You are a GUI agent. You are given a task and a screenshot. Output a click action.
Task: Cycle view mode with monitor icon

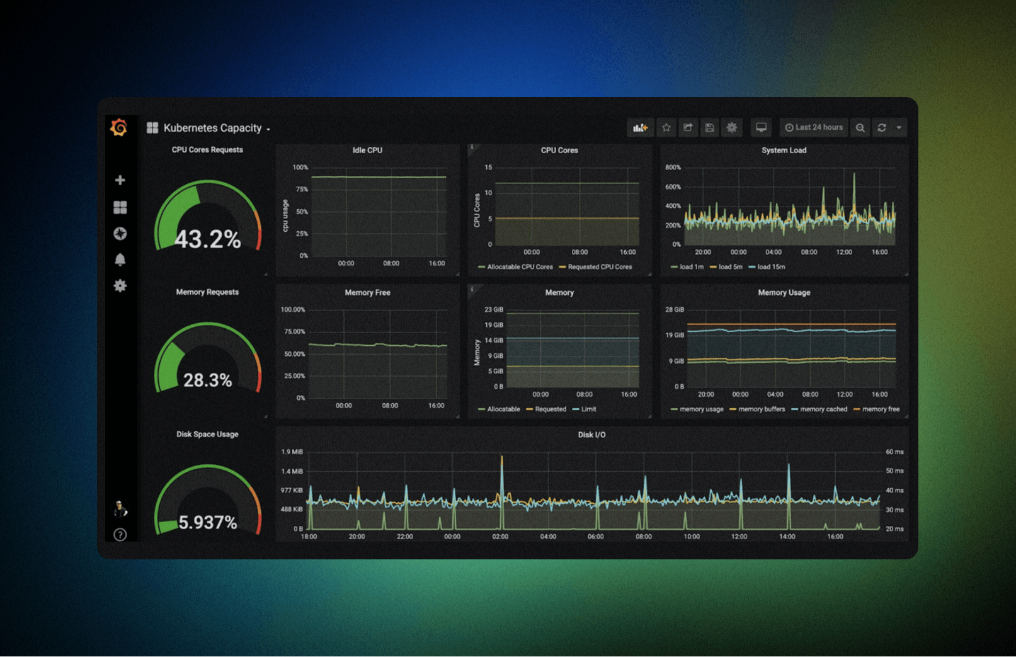click(762, 128)
